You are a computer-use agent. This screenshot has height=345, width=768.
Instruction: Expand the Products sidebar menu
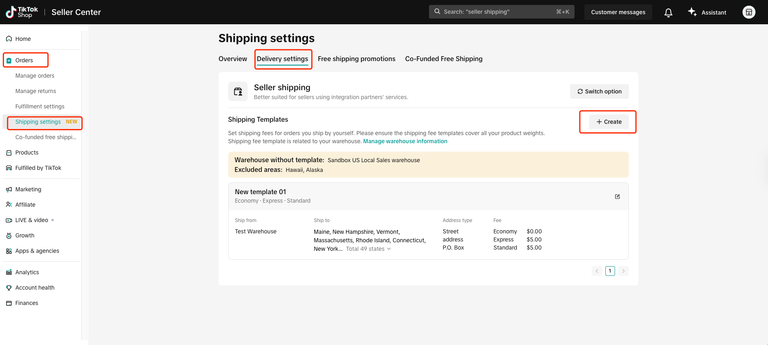(27, 152)
